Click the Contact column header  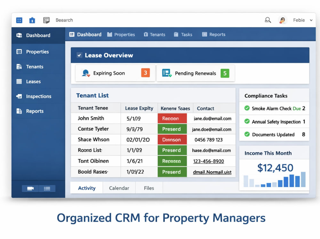coord(205,108)
